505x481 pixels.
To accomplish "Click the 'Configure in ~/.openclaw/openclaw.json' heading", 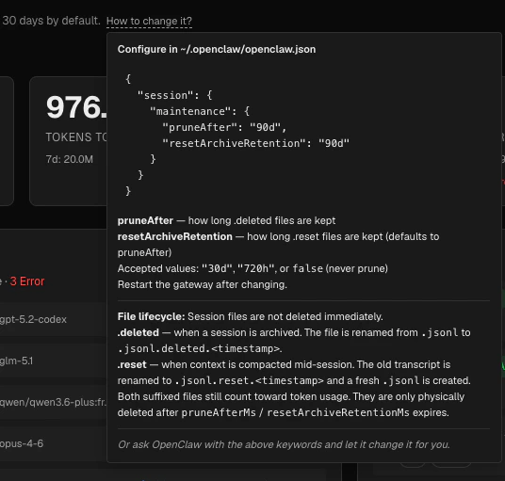I will point(217,49).
